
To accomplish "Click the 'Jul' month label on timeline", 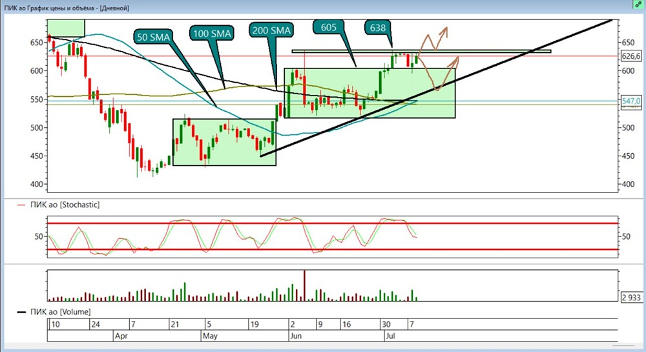I will [390, 336].
